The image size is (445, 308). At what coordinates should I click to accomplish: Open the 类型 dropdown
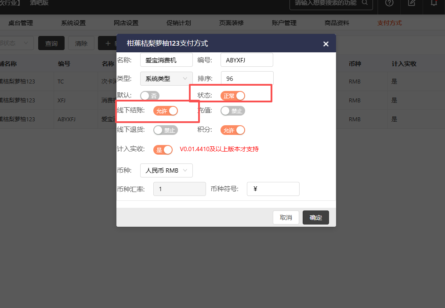click(x=166, y=79)
